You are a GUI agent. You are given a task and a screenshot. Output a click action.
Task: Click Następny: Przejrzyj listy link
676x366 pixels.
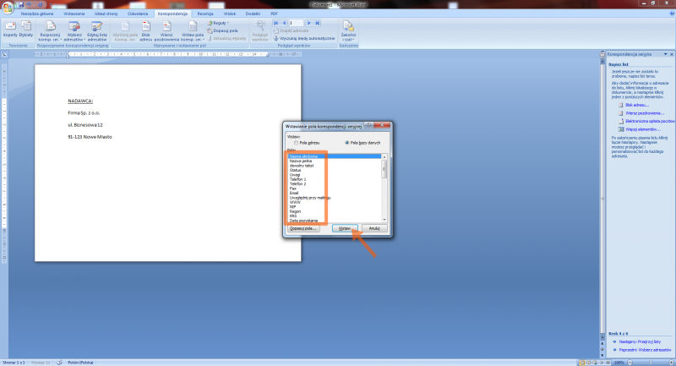tap(638, 340)
